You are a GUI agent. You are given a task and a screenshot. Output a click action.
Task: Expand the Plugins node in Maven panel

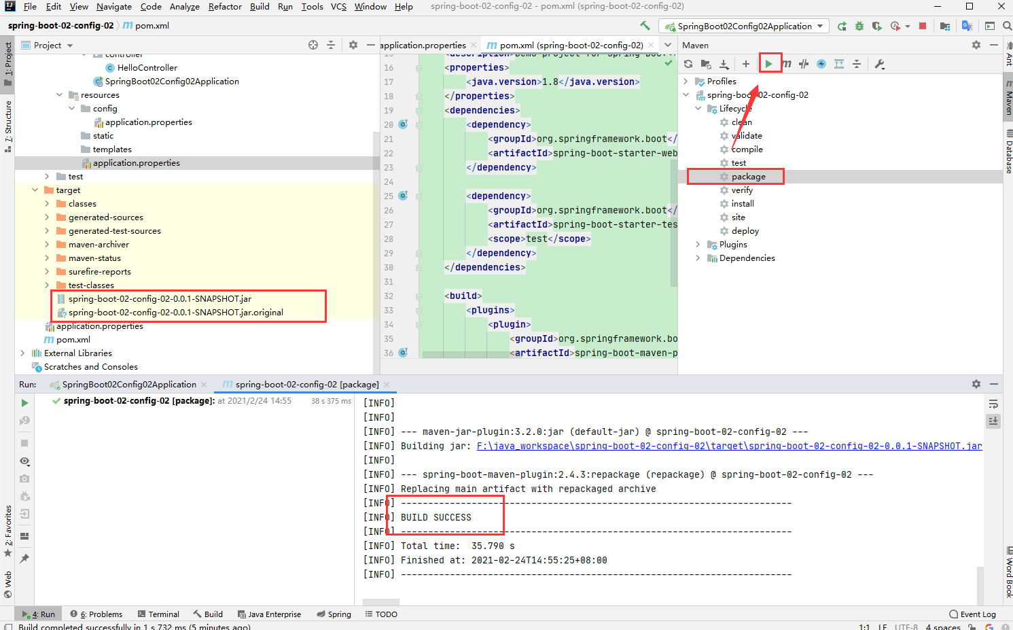coord(696,244)
